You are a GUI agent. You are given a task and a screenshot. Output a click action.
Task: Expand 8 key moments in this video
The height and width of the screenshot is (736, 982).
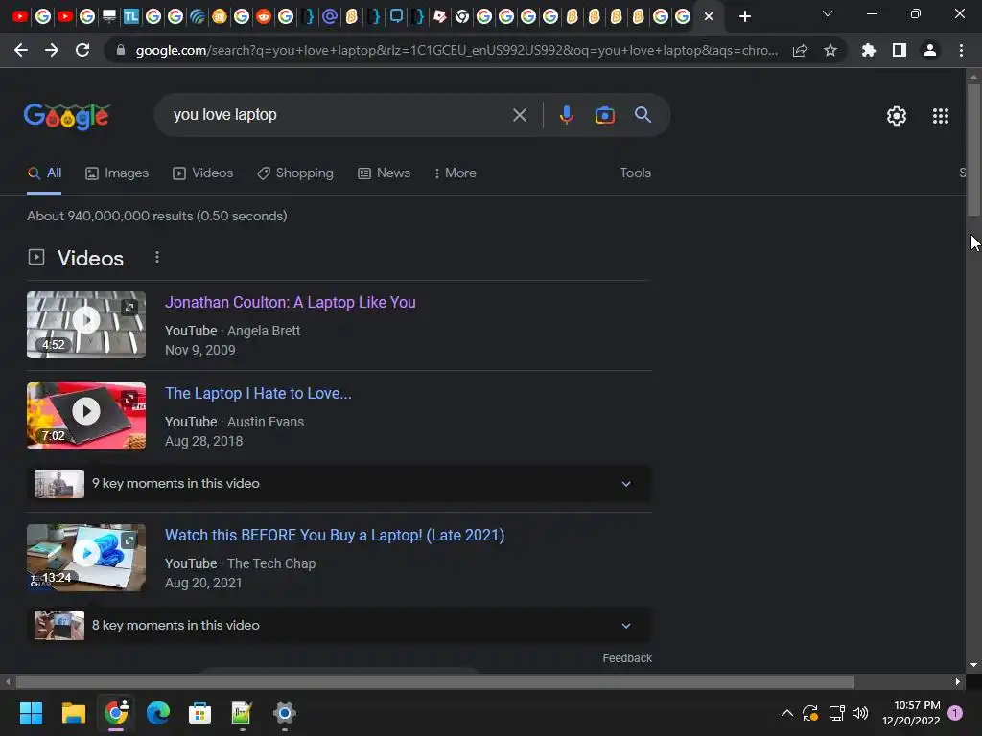[x=339, y=625]
